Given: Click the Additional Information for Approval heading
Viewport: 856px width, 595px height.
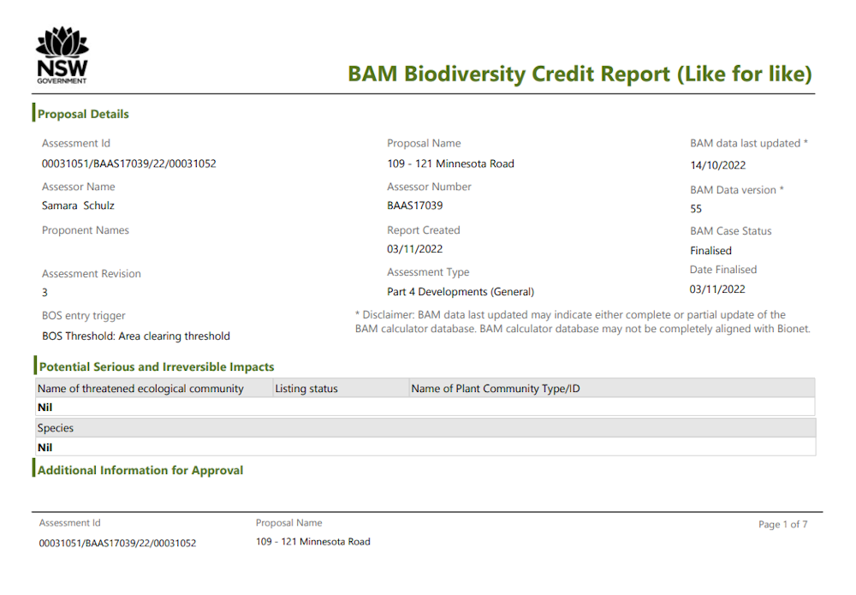Looking at the screenshot, I should tap(140, 469).
